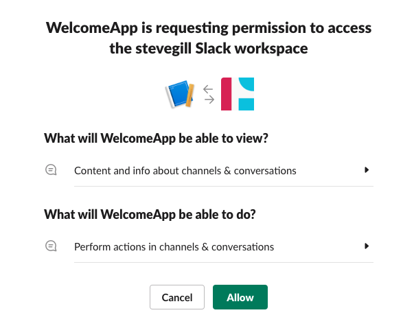Click the 'WelcomeApp is requesting permission' title line

click(x=209, y=28)
